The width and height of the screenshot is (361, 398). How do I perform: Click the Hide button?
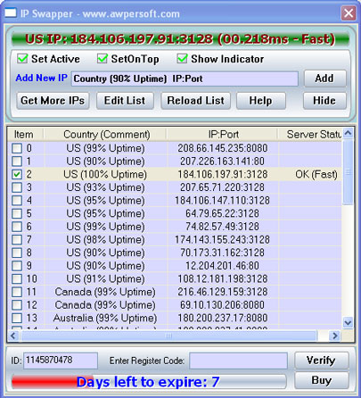tap(324, 101)
